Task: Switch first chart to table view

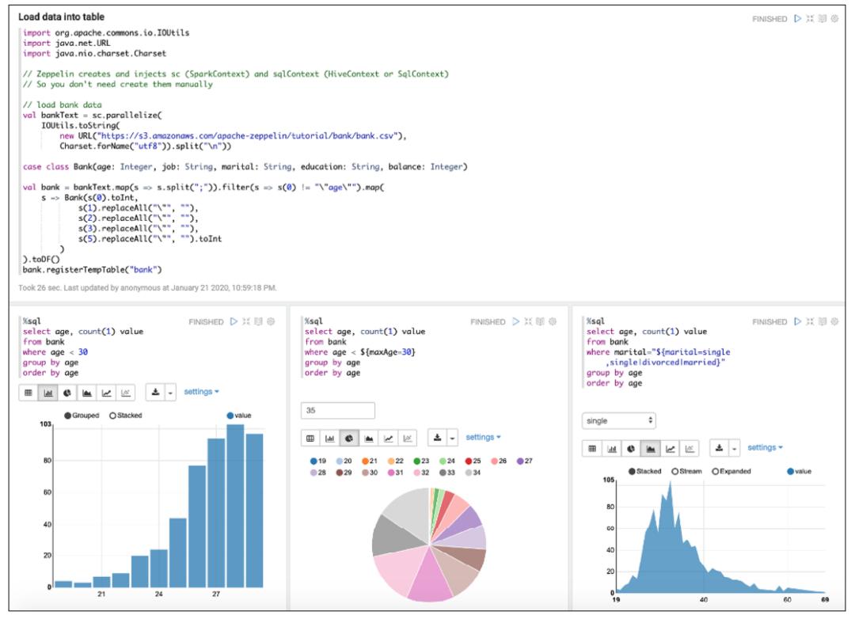Action: point(28,392)
